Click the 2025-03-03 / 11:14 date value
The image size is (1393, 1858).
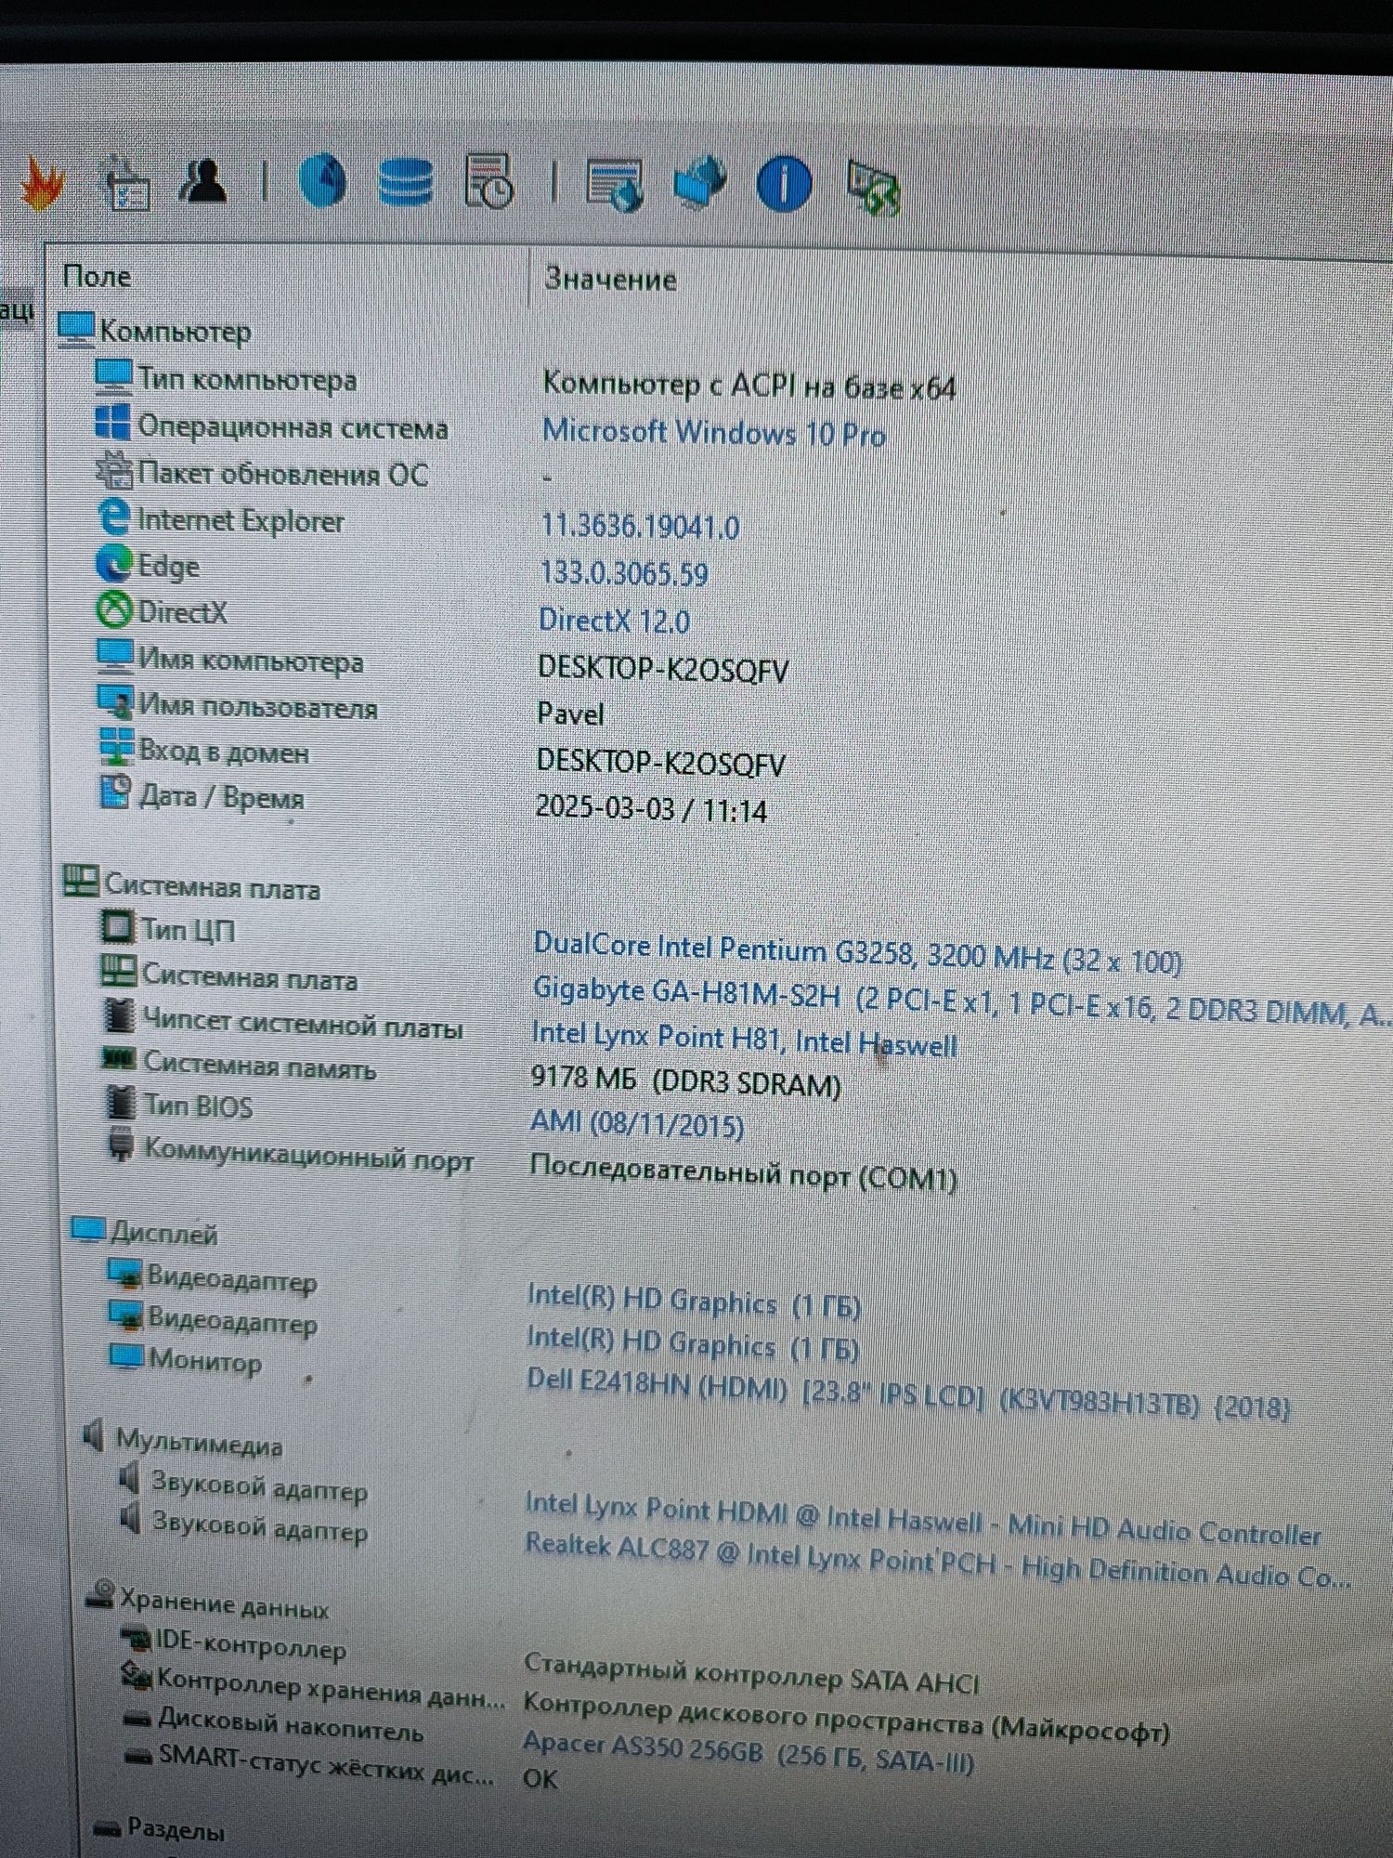pyautogui.click(x=651, y=808)
